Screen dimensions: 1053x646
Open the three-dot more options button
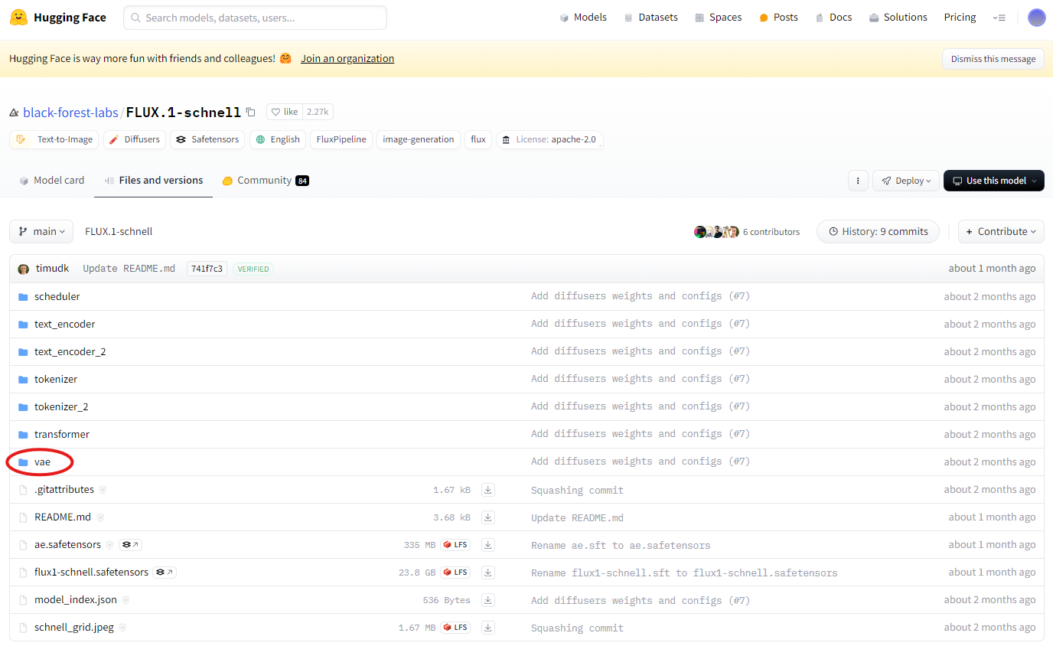[858, 181]
